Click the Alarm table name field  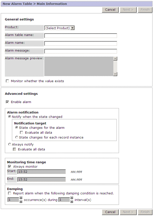pyautogui.click(x=81, y=35)
